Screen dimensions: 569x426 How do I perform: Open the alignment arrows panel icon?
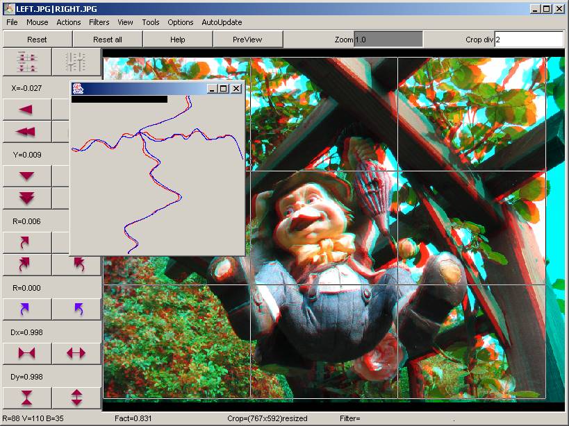coord(27,62)
